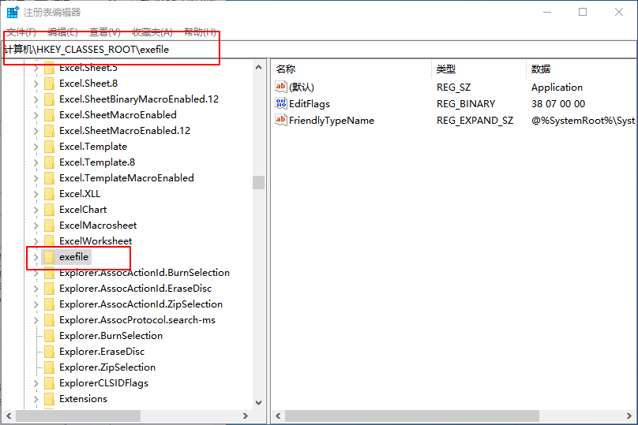Click the Extensions folder icon
This screenshot has width=638, height=425.
(x=49, y=399)
